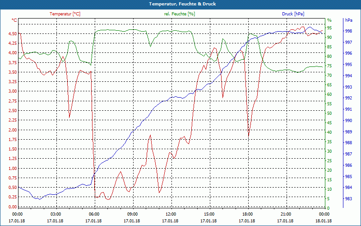Click the '09:00' time axis label
The image size is (361, 226).
[x=132, y=214]
